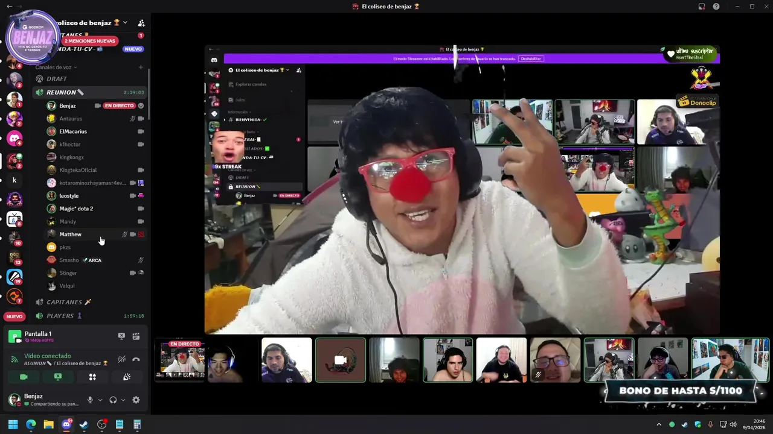The image size is (773, 434).
Task: Click Deshabilitar in streamer mode banner
Action: tap(531, 58)
